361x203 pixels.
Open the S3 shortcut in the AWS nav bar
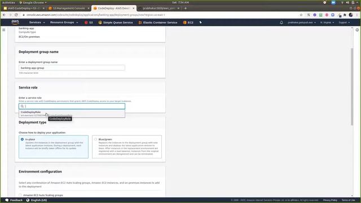pyautogui.click(x=89, y=23)
